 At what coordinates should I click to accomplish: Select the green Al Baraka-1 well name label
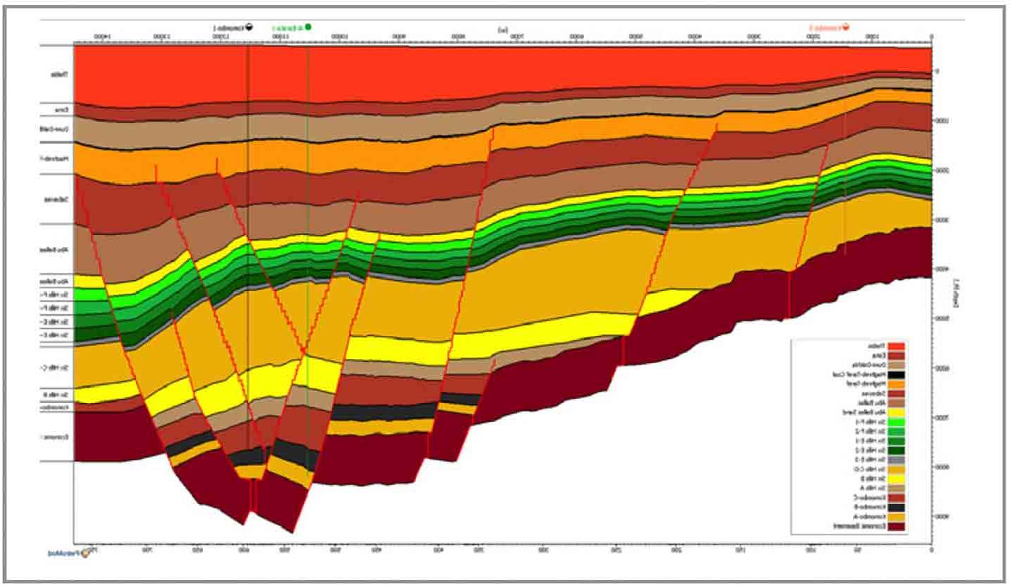[289, 27]
